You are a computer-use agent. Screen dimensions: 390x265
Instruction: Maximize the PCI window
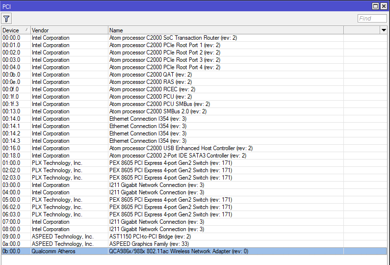point(376,6)
